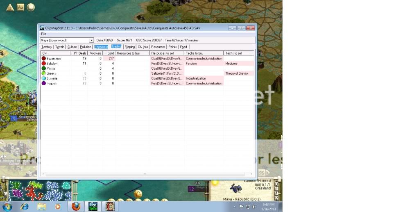Open Windows Media Player from taskbar
The height and width of the screenshot is (212, 419).
[58, 207]
